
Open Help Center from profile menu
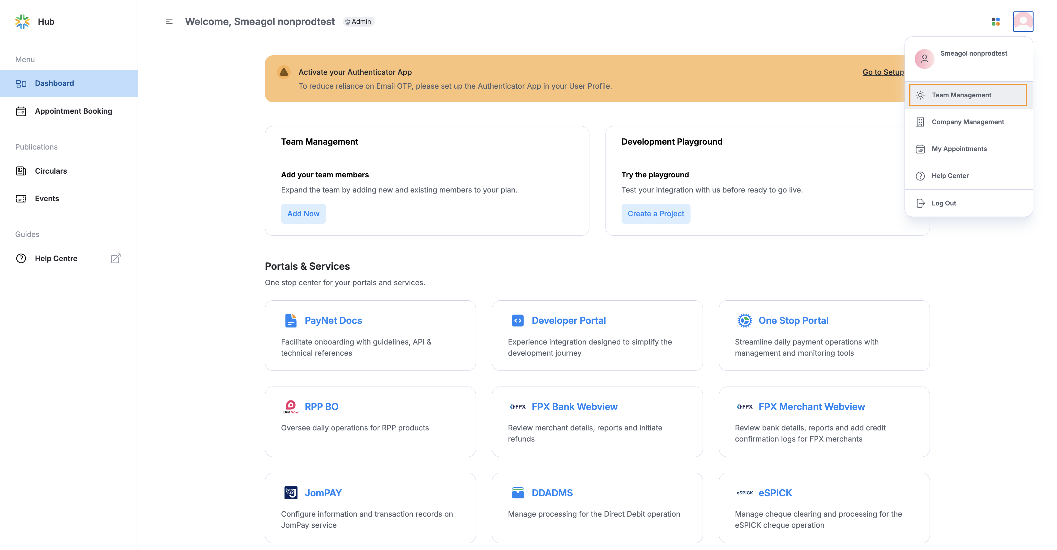[x=968, y=176]
